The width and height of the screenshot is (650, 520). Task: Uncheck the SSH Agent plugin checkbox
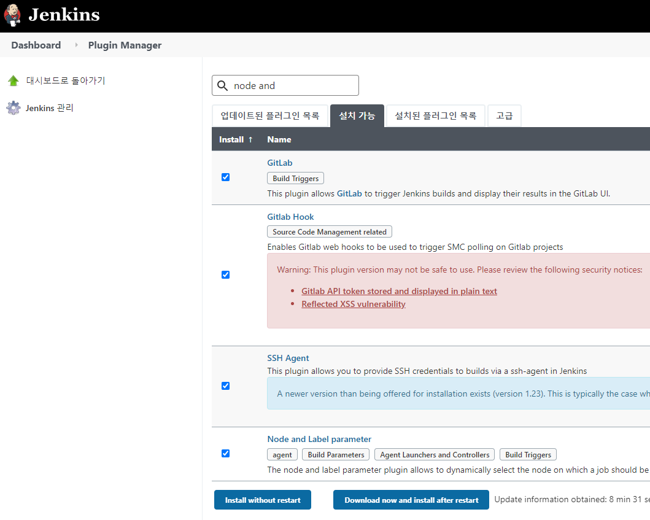(225, 386)
